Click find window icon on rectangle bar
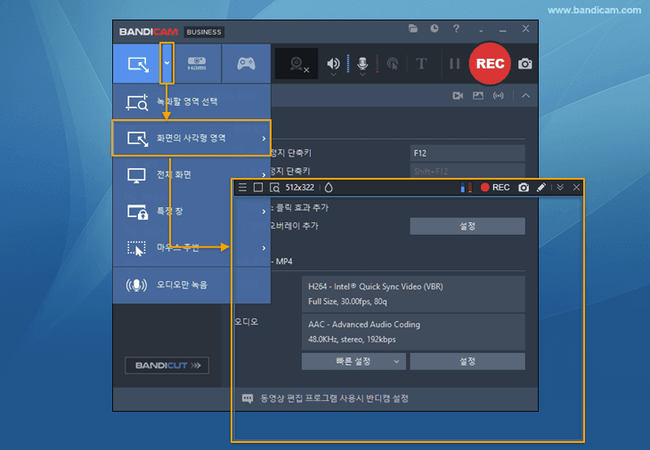The width and height of the screenshot is (650, 450). 274,188
